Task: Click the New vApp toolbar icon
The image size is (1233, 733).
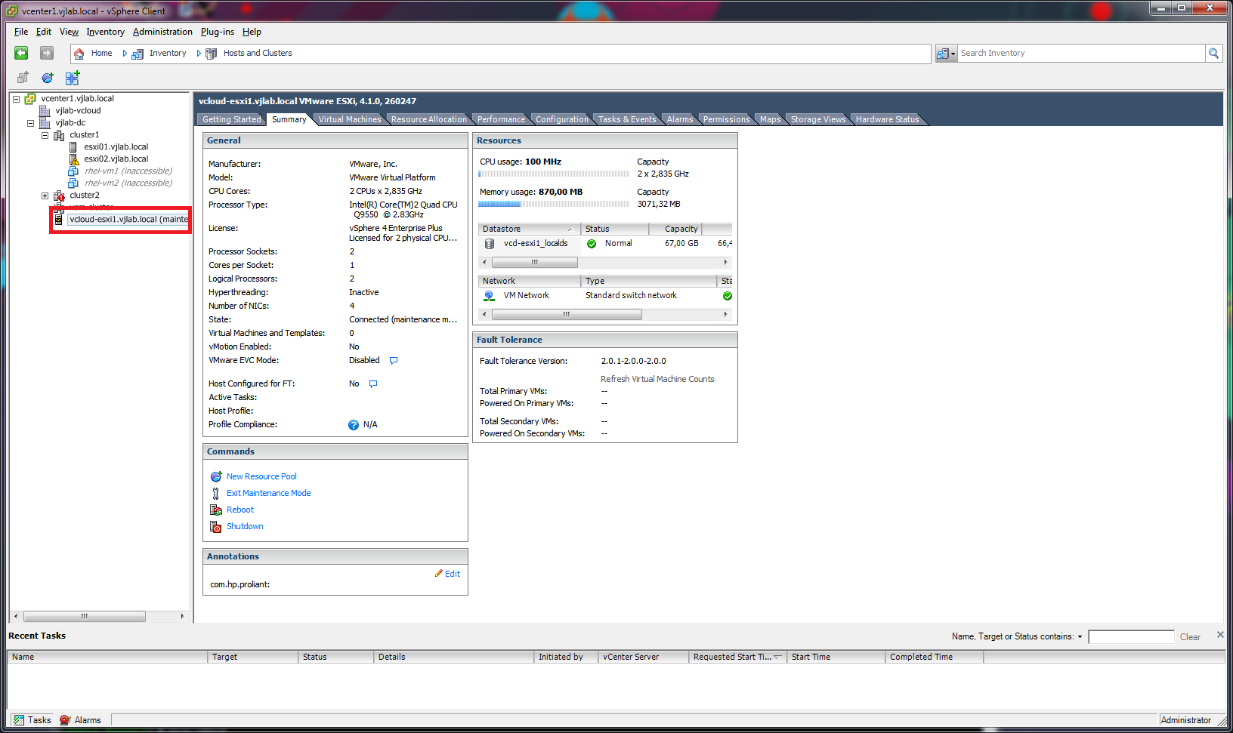Action: (72, 78)
